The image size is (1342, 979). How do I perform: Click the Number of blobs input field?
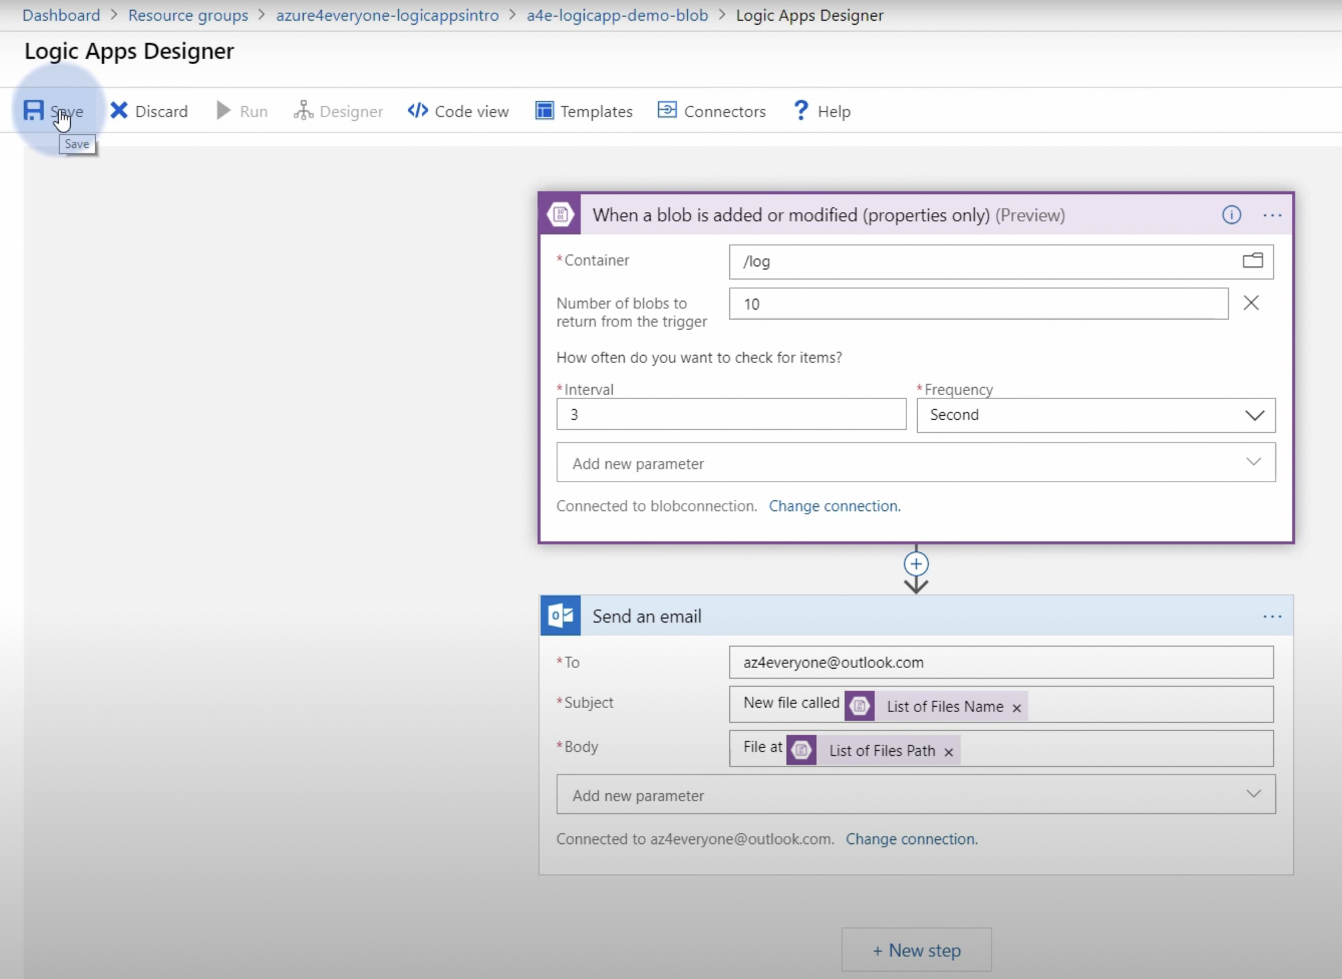coord(978,304)
